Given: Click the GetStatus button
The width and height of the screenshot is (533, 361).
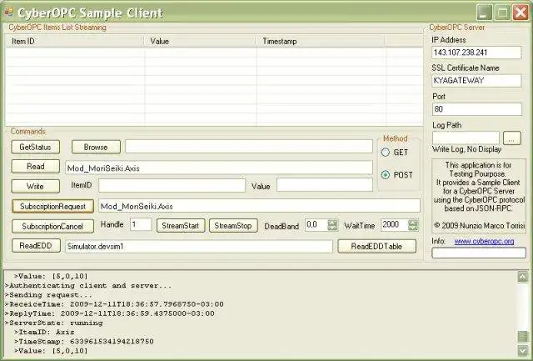Looking at the screenshot, I should pyautogui.click(x=35, y=147).
